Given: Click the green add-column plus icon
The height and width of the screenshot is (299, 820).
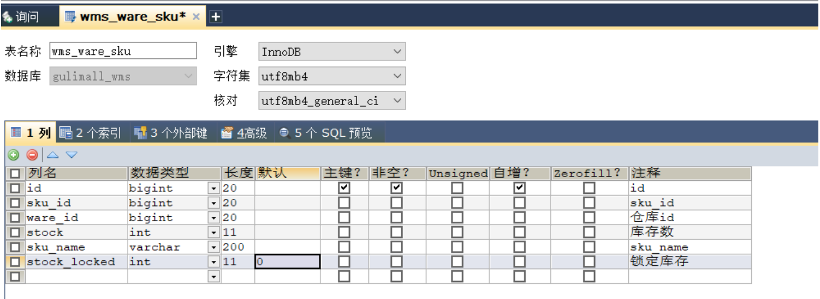Looking at the screenshot, I should (14, 155).
